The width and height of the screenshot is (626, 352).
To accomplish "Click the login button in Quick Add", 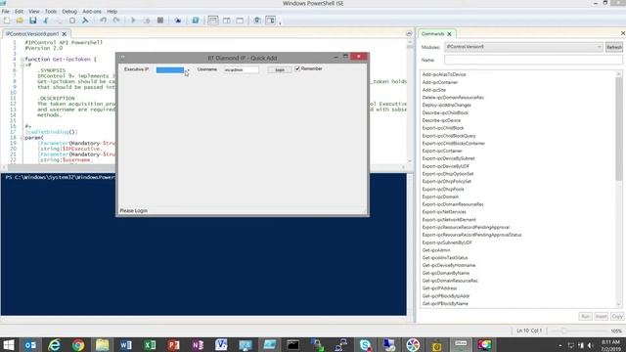I will coord(280,69).
